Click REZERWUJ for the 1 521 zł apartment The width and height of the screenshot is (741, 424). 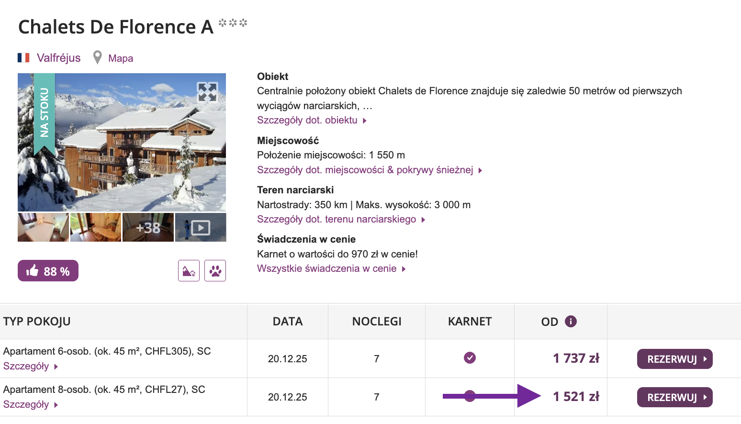coord(674,397)
